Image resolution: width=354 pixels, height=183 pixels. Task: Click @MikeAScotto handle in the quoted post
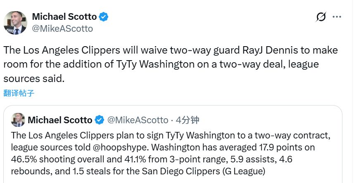[x=138, y=120]
